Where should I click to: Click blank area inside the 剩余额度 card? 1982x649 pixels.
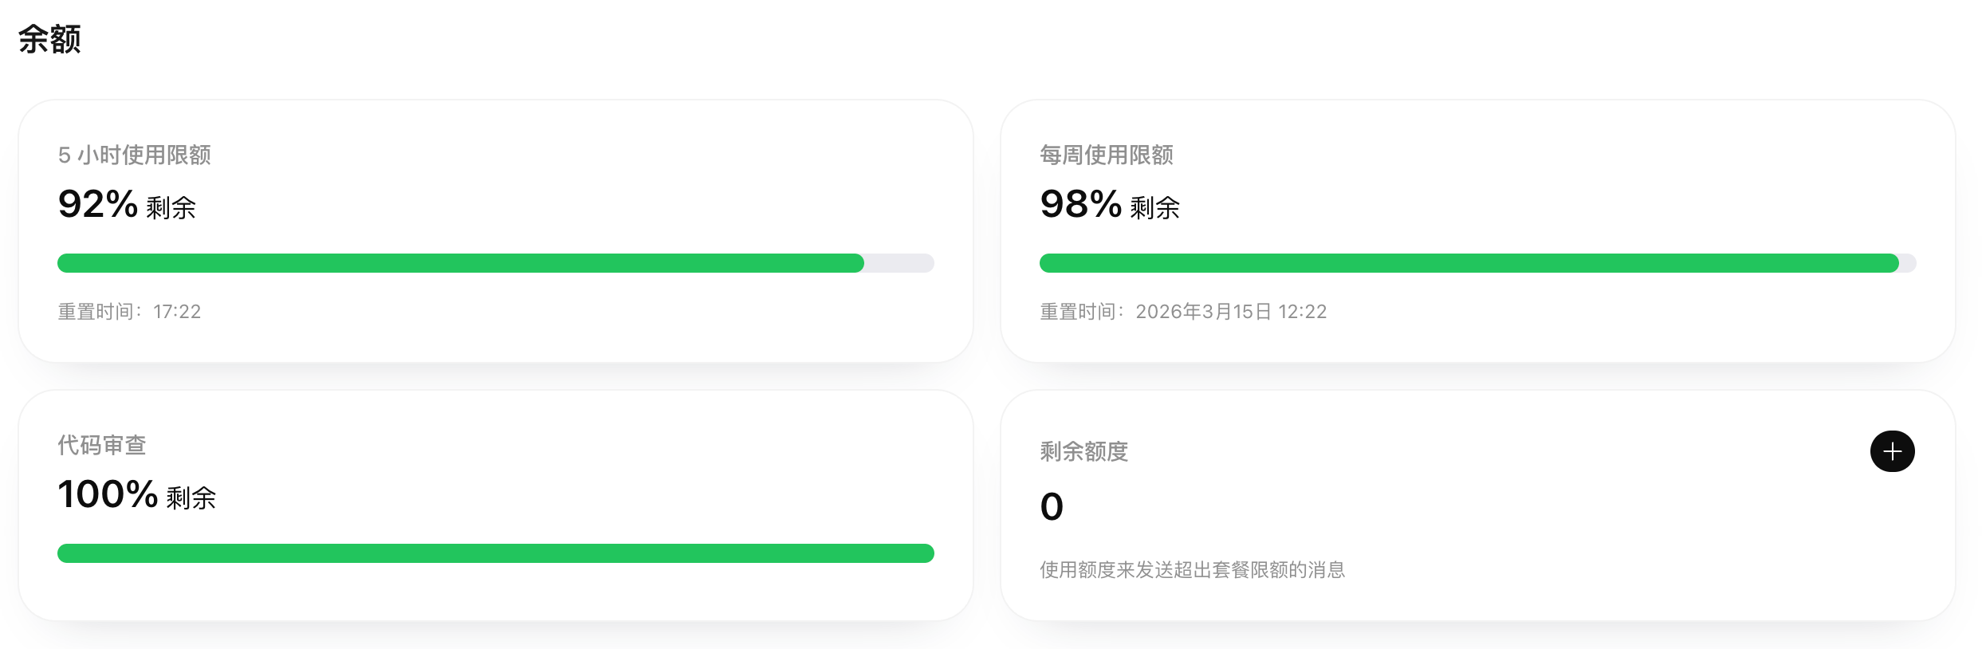tap(1515, 510)
